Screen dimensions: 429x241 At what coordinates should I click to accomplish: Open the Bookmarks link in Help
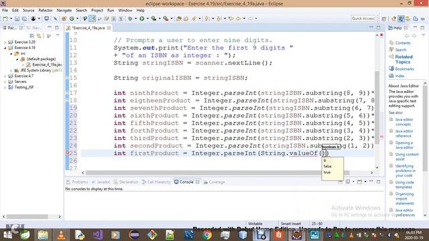(404, 69)
